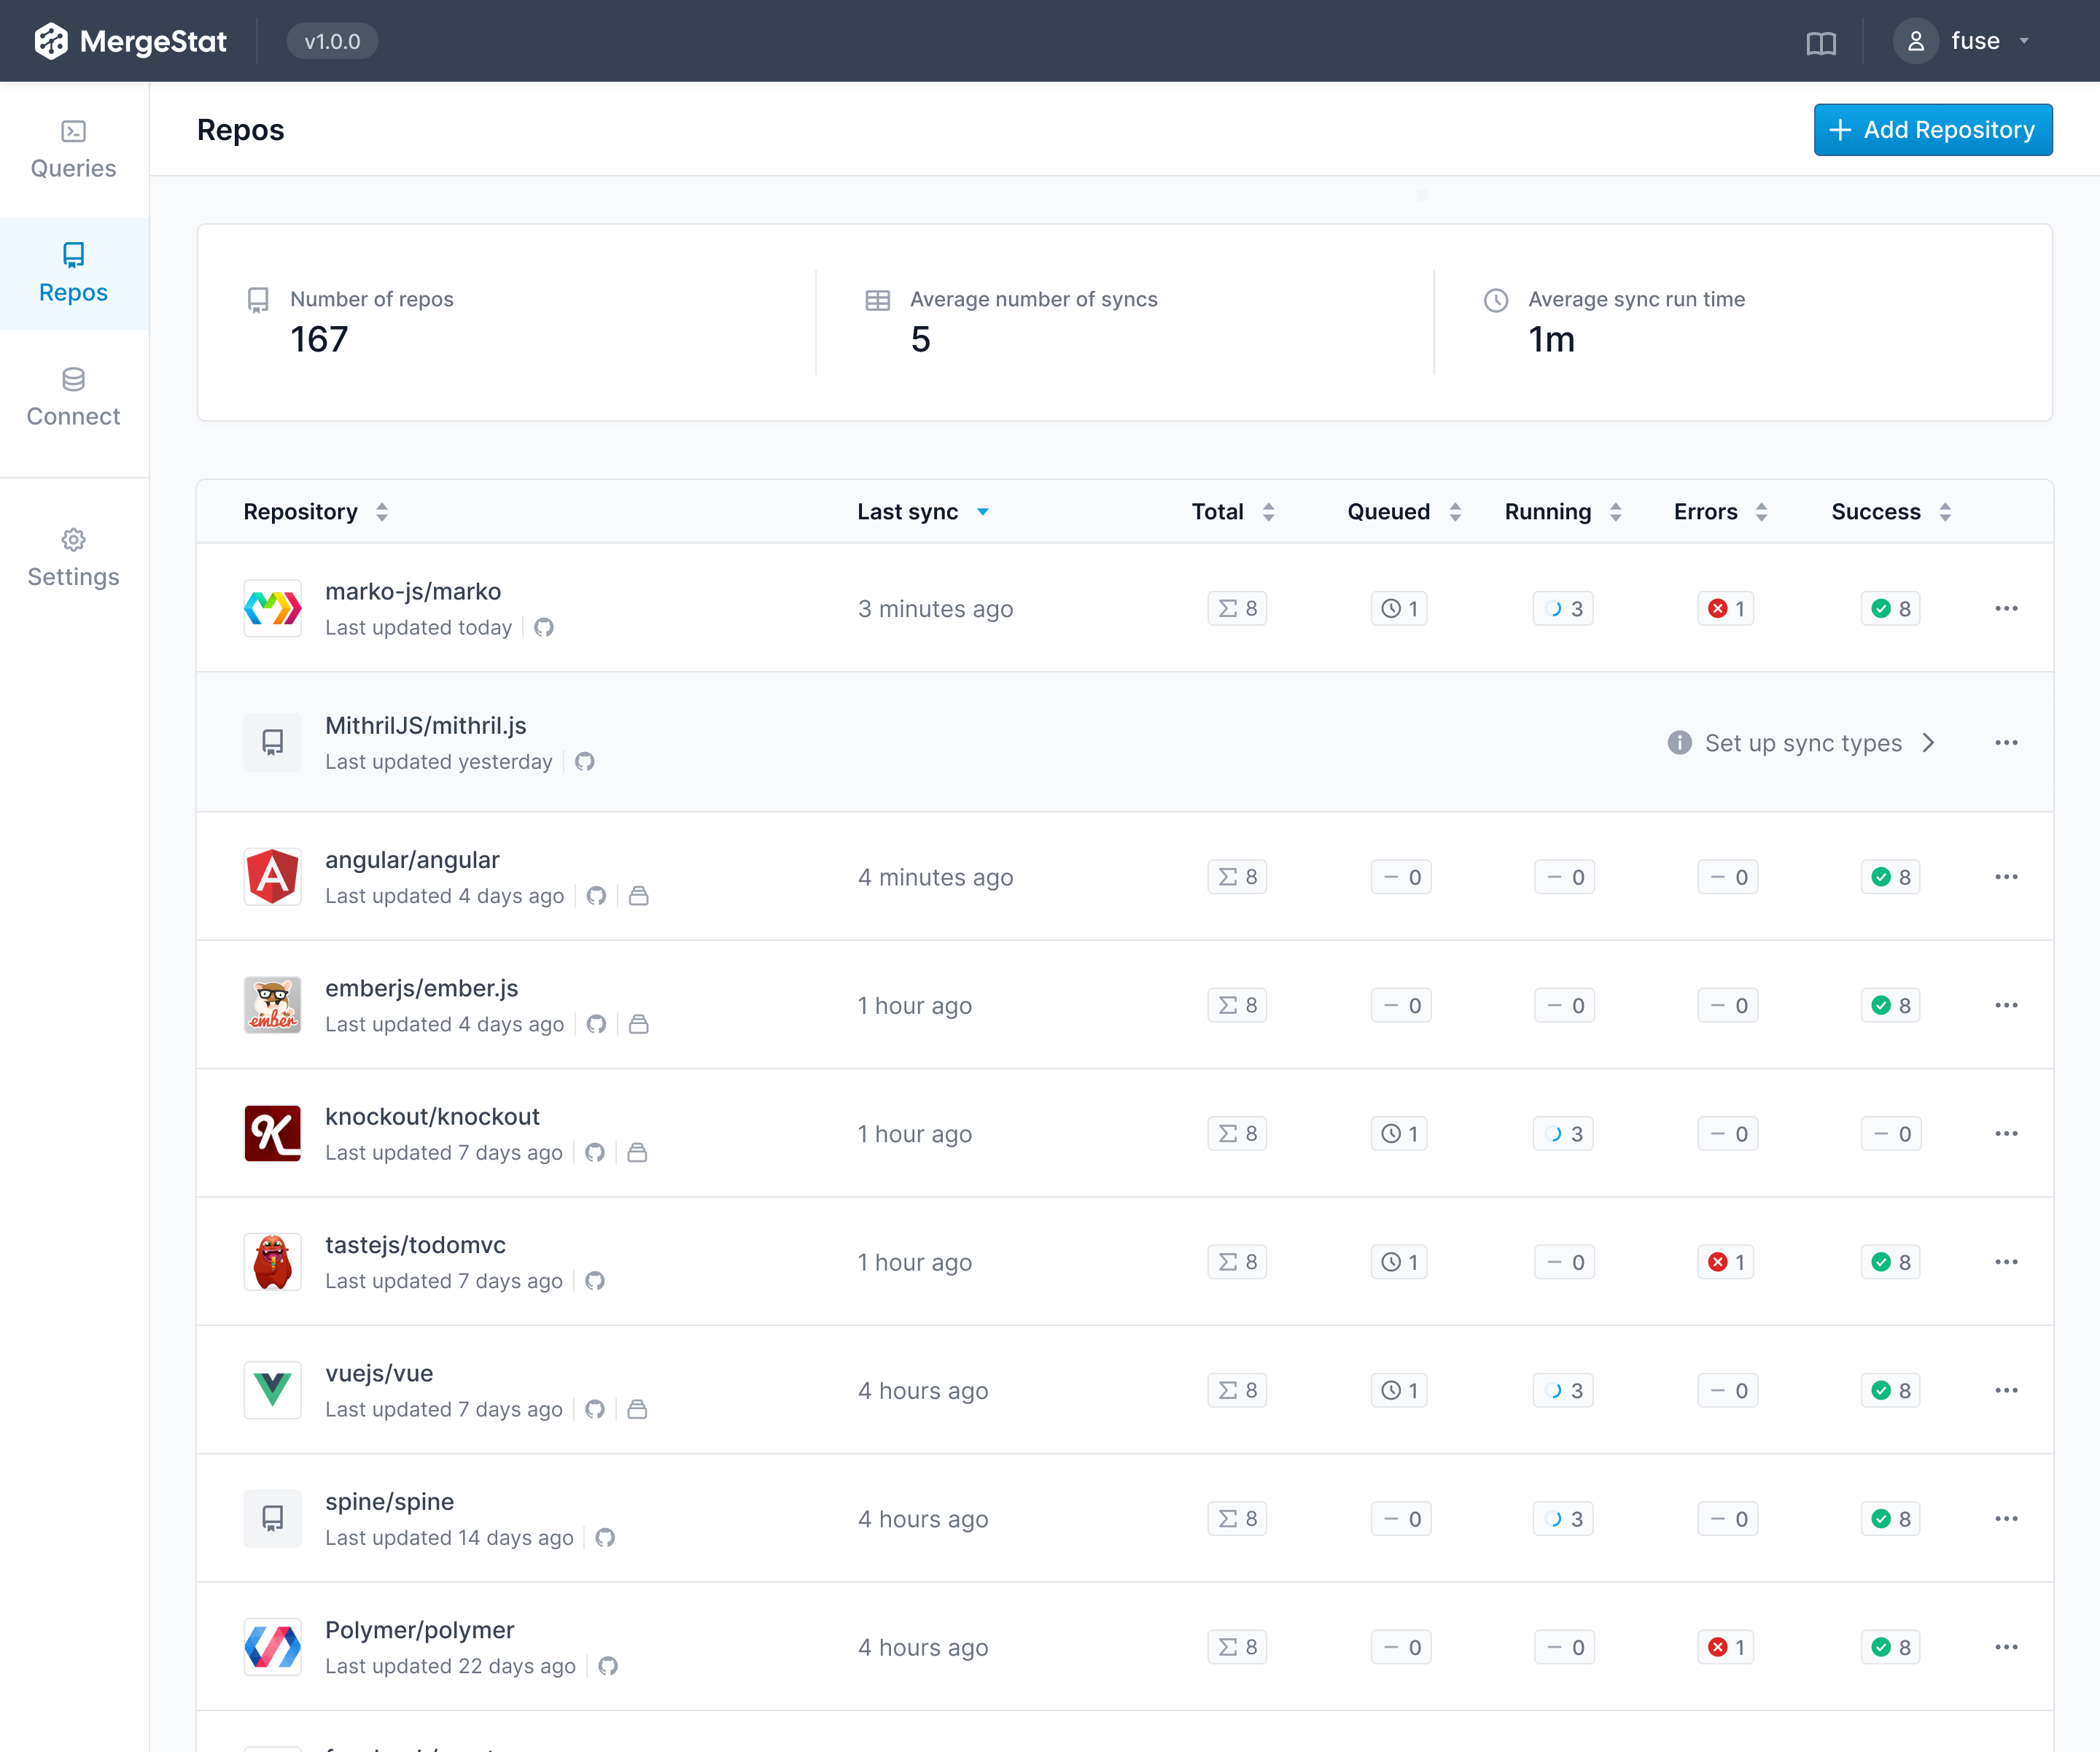Open the ellipsis menu for marko-js/marko

click(x=2007, y=608)
